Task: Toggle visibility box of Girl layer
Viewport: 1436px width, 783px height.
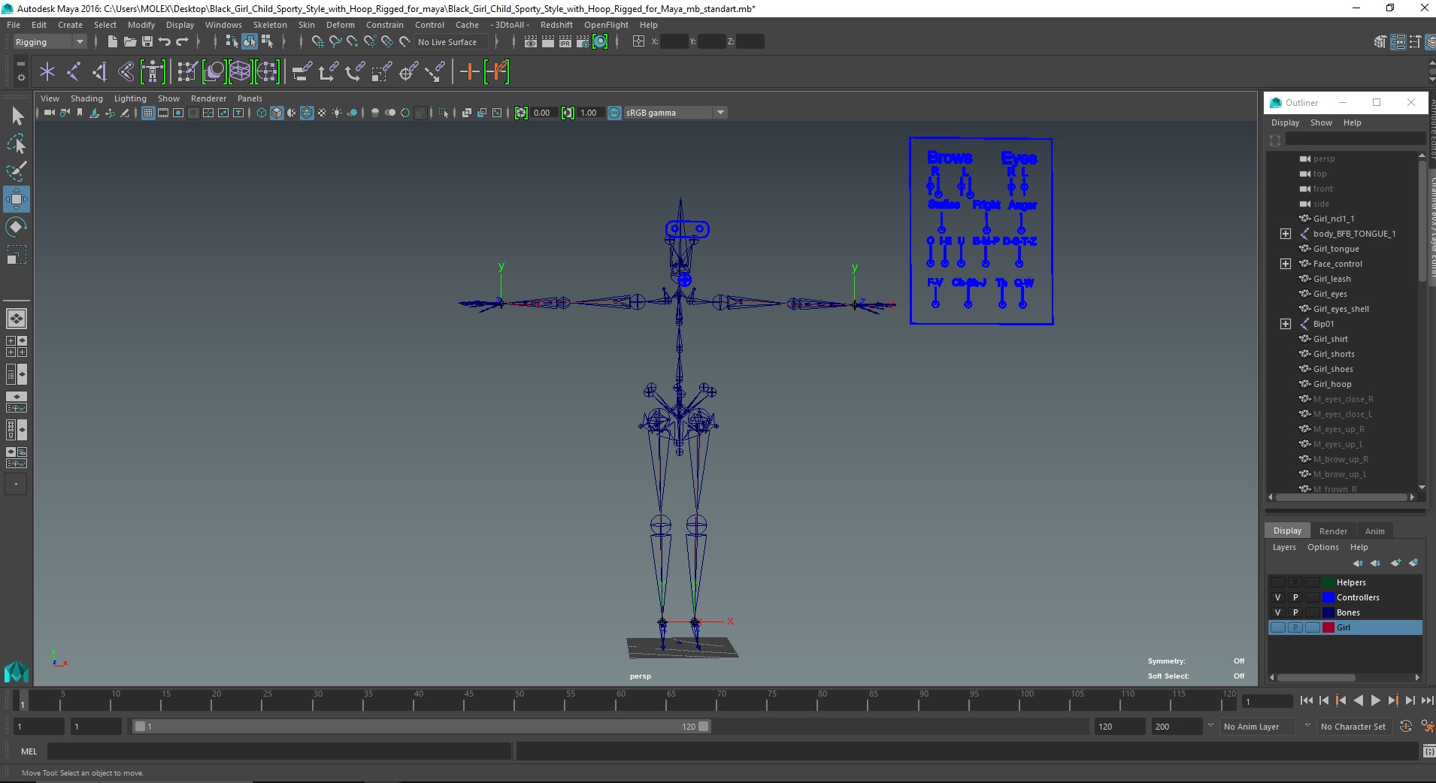Action: [1277, 627]
